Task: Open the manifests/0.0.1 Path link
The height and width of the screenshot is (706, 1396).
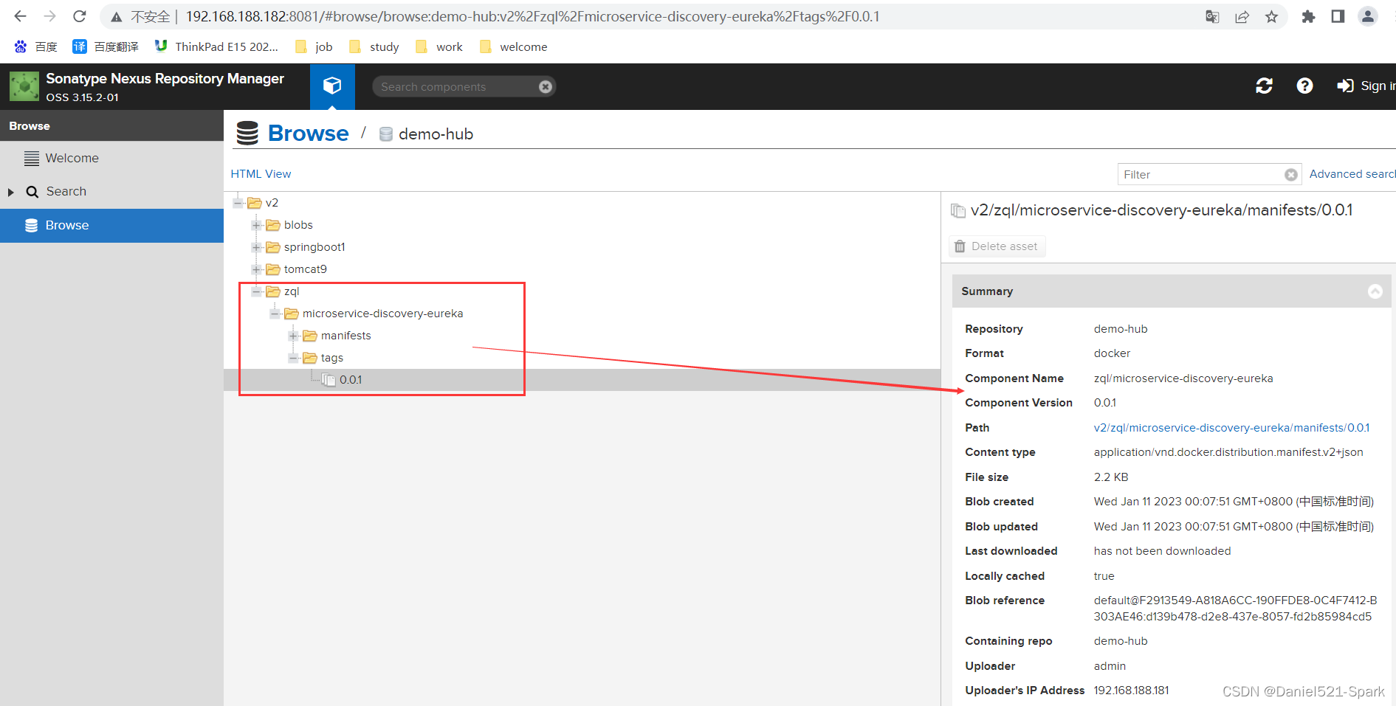Action: pyautogui.click(x=1231, y=428)
